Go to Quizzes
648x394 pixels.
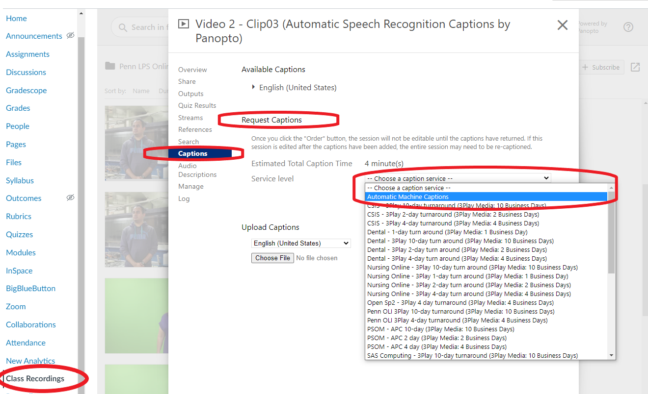20,234
